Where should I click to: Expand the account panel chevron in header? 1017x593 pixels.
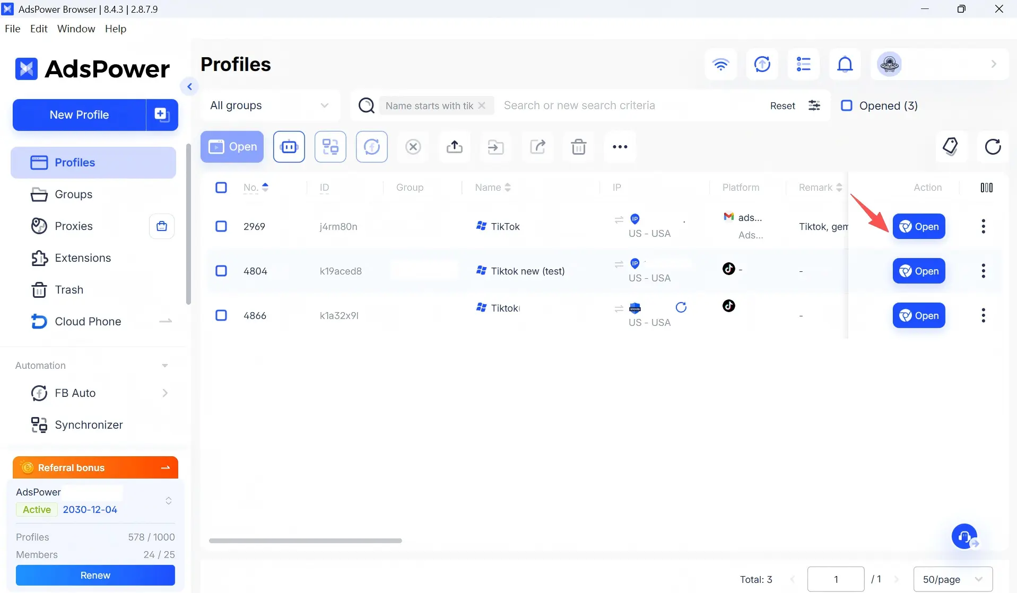994,64
